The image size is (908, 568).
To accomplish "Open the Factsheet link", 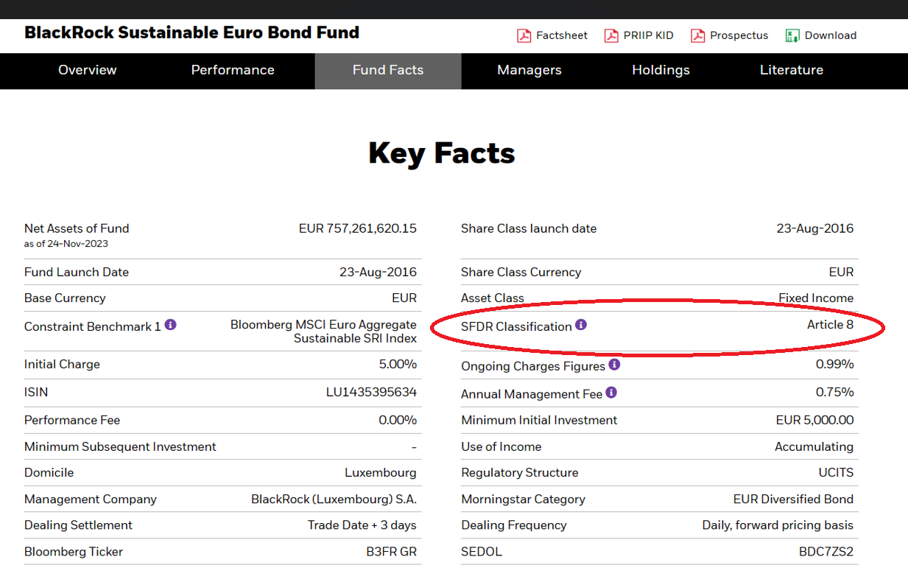I will click(x=562, y=35).
